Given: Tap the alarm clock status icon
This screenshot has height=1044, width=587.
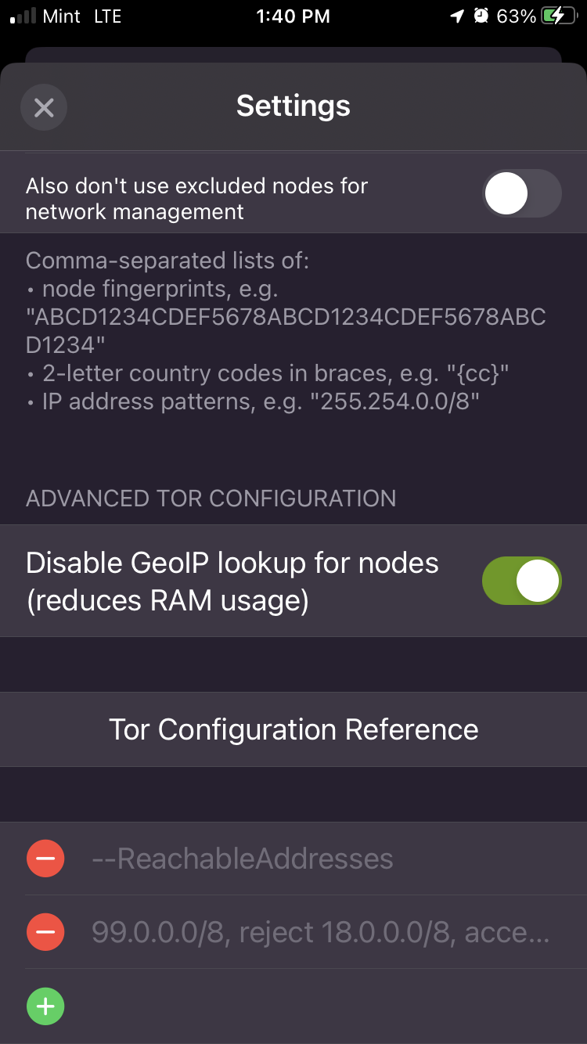Looking at the screenshot, I should point(481,16).
